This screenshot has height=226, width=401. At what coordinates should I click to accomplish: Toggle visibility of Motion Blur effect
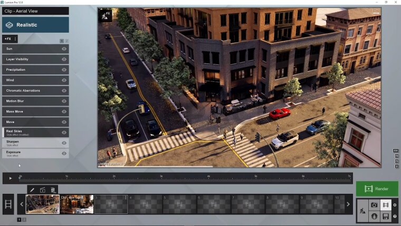click(64, 101)
